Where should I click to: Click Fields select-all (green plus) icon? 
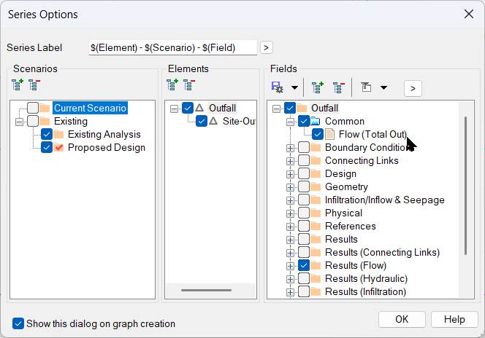[x=318, y=87]
